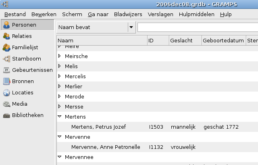Sort list by Naam column header
Image resolution: width=258 pixels, height=165 pixels.
click(102, 41)
